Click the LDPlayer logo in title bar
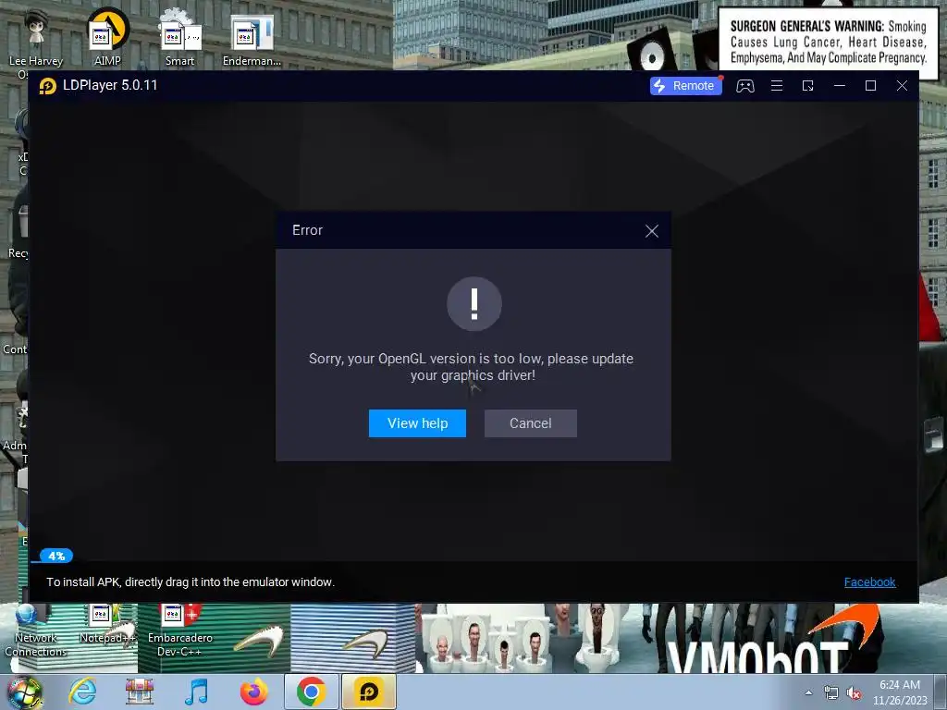947x710 pixels. coord(48,86)
